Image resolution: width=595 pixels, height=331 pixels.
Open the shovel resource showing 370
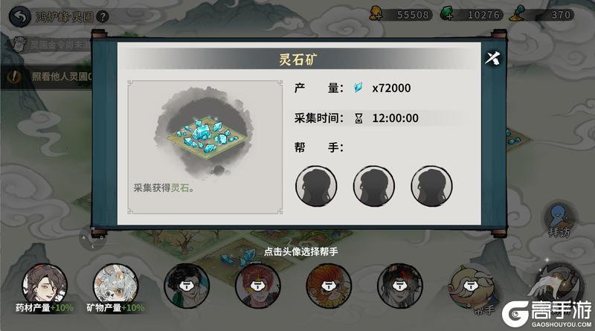tap(542, 15)
